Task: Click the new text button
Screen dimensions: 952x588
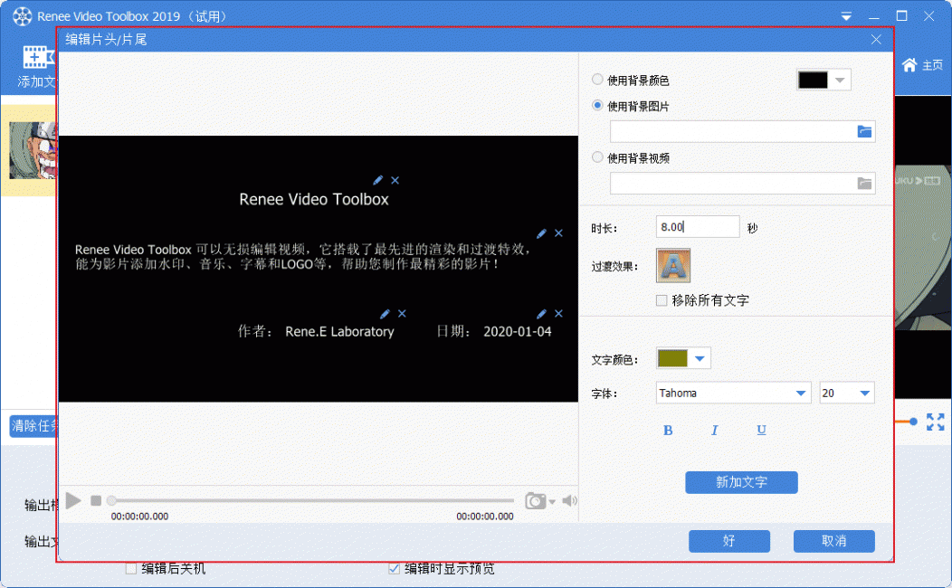Action: click(741, 482)
